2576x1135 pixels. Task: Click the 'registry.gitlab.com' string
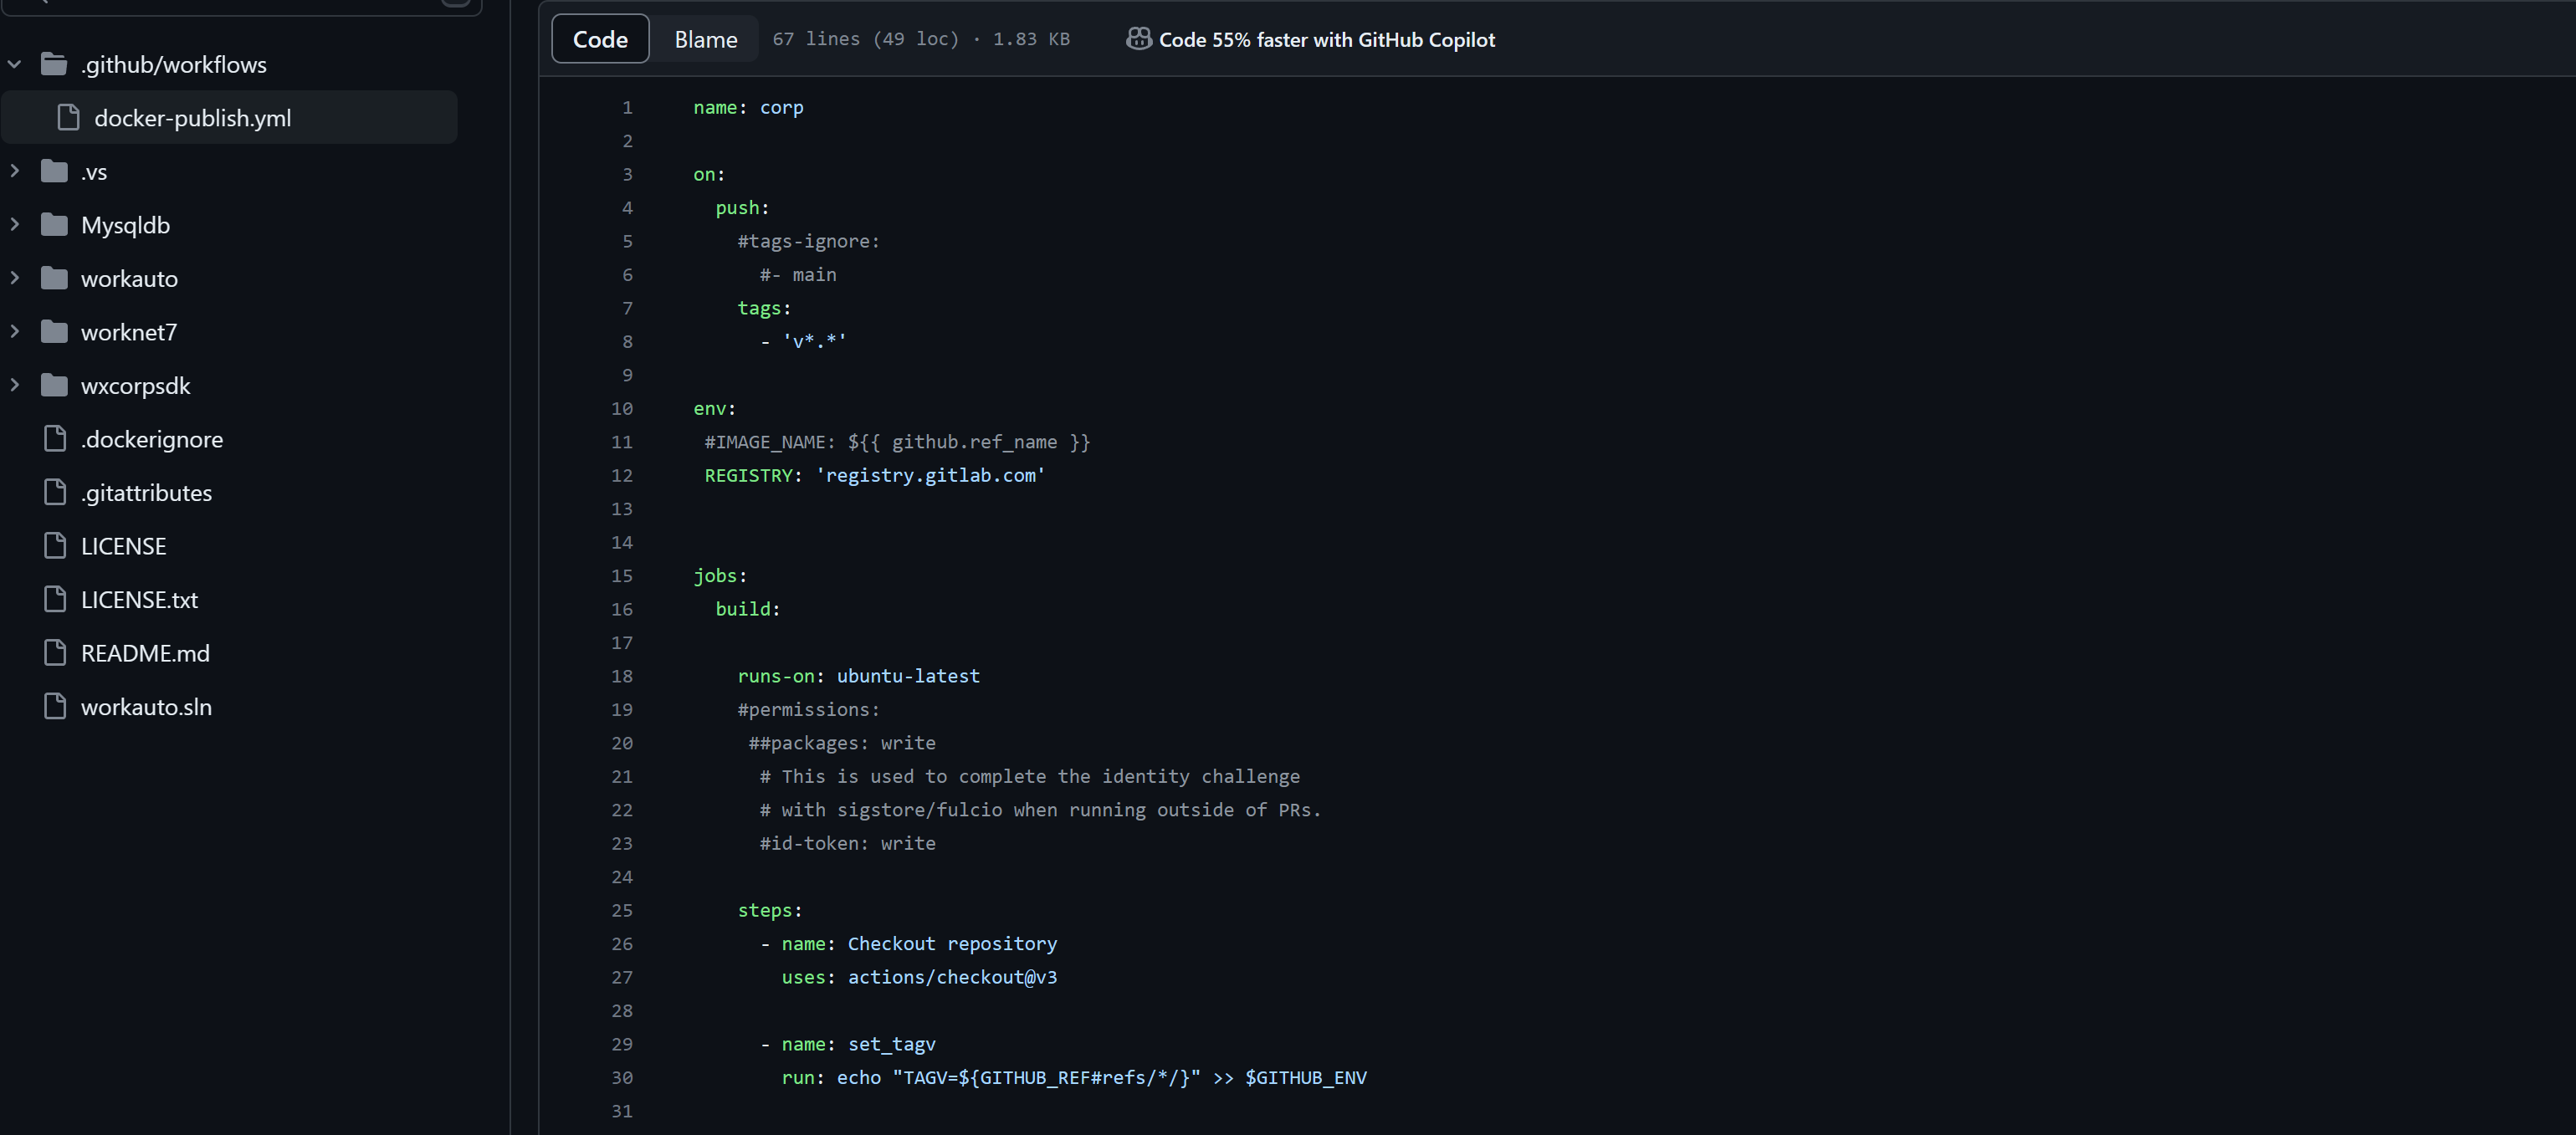(930, 475)
